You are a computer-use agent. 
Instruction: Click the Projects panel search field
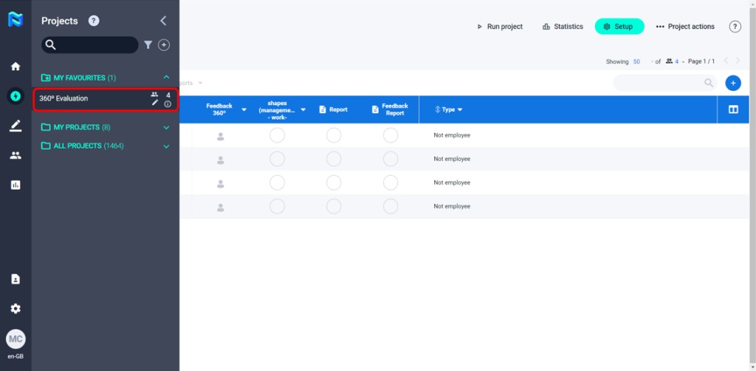[96, 45]
